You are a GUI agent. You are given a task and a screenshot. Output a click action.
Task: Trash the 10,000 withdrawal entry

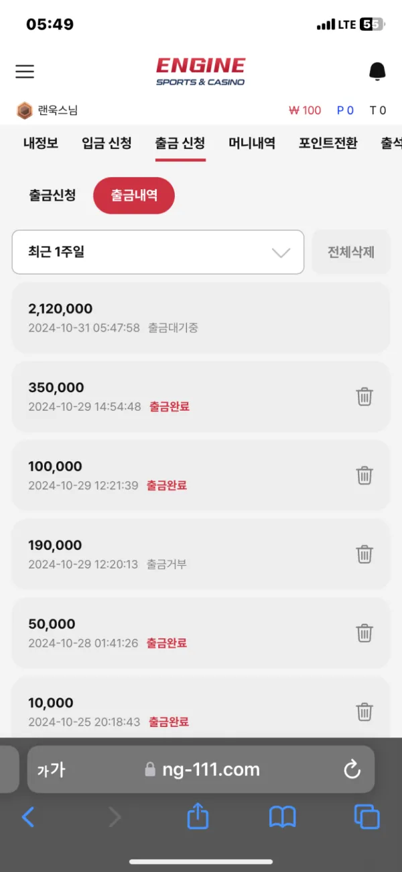[x=364, y=712]
